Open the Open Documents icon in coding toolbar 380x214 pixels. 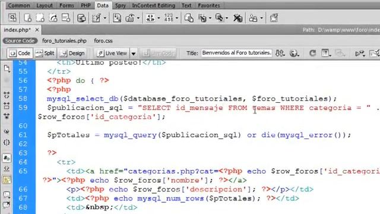7,69
